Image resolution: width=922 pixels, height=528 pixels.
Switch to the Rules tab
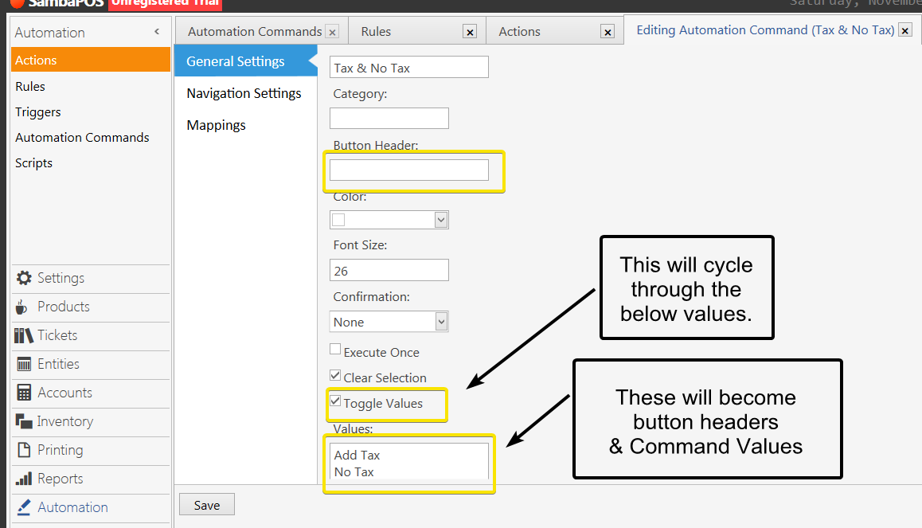pyautogui.click(x=376, y=32)
